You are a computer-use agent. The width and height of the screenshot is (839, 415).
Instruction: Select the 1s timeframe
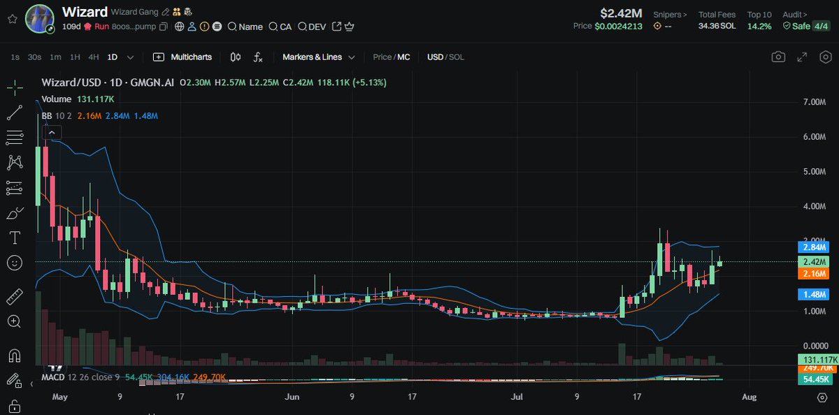point(15,57)
